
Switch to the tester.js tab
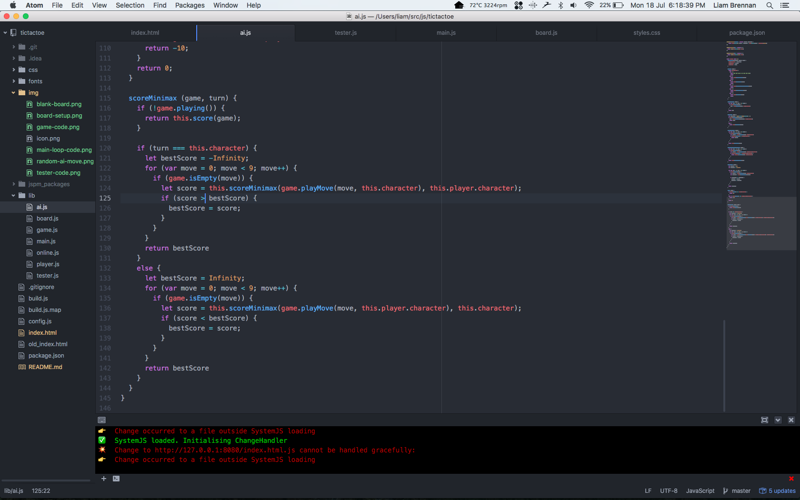click(345, 33)
